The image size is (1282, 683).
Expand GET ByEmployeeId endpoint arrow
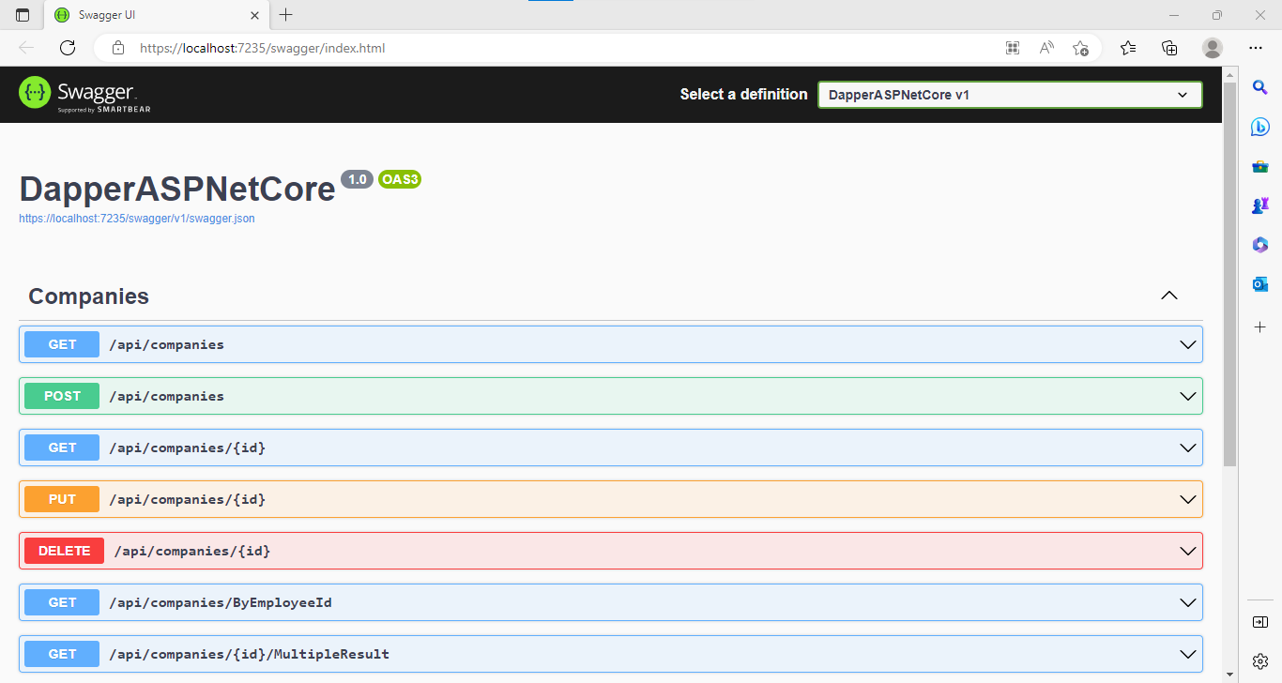[x=1188, y=602]
